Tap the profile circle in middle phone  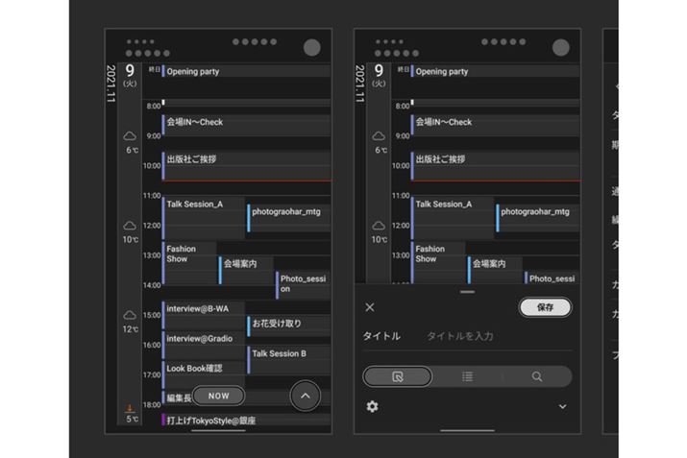[x=561, y=48]
